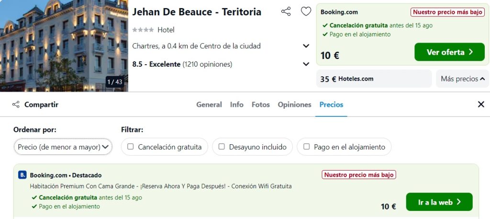Open the Fotos tab

(261, 104)
